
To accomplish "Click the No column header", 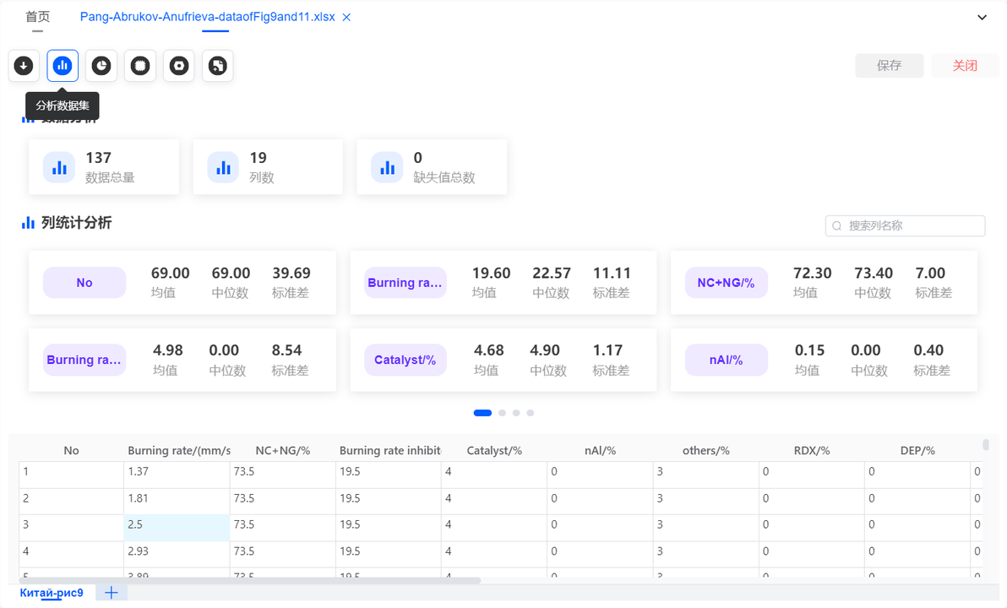I will (x=71, y=451).
